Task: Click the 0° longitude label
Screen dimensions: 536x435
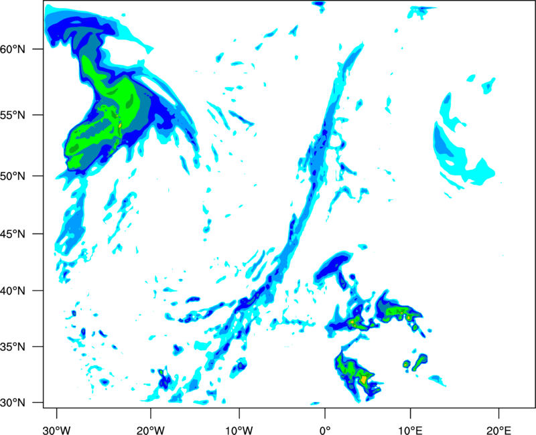Action: point(325,430)
